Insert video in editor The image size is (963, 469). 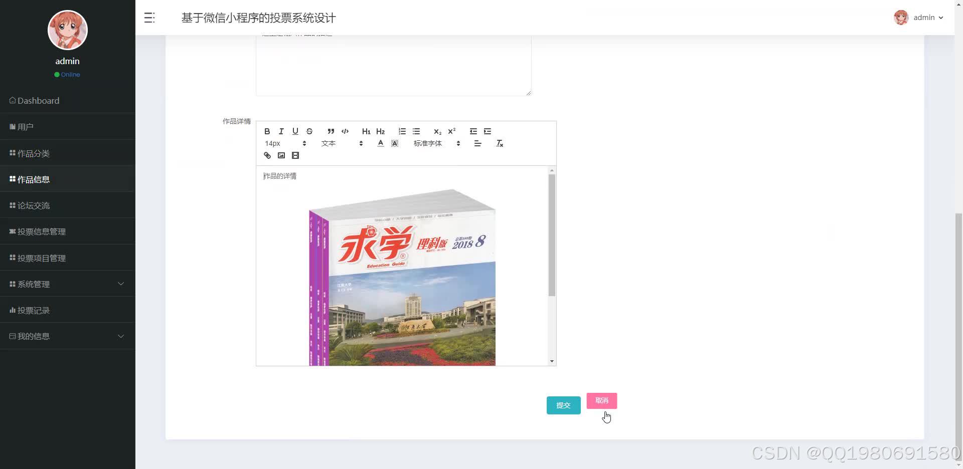[295, 155]
